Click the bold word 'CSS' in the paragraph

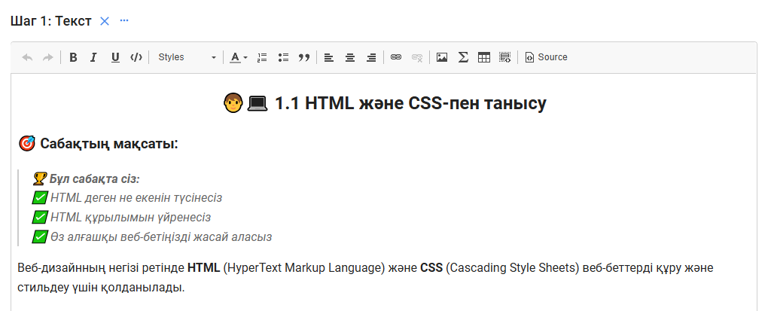point(431,268)
